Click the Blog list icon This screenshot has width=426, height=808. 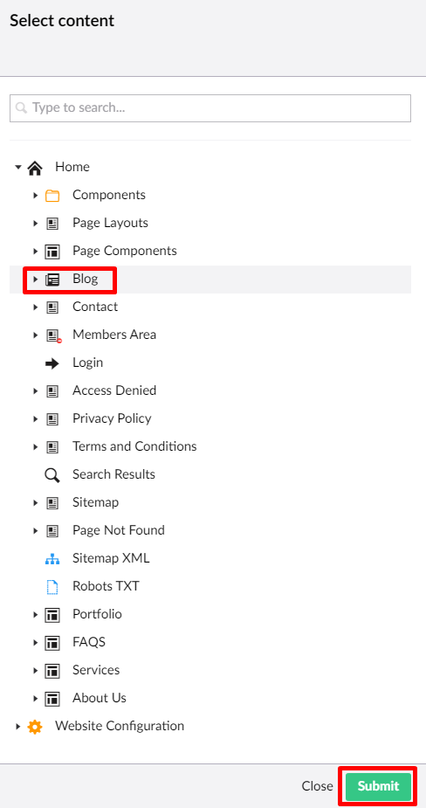tap(52, 280)
